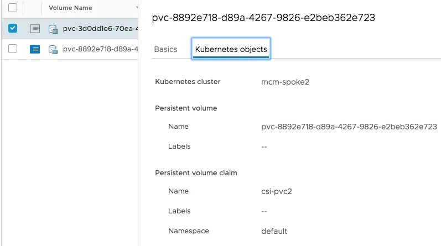Open details icon for pvc-3d0dd1e6 row

[35, 29]
